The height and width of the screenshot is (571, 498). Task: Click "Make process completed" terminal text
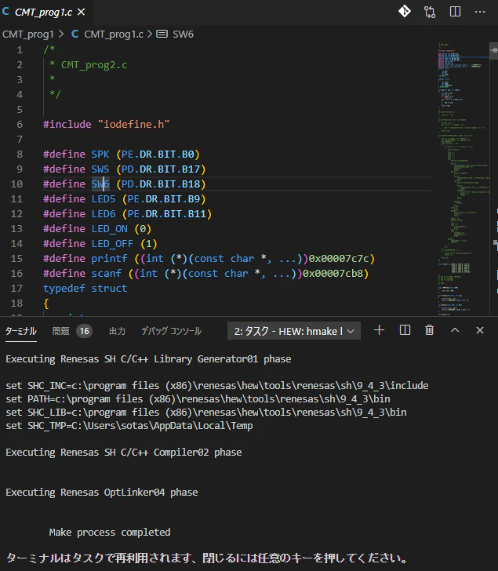[110, 532]
